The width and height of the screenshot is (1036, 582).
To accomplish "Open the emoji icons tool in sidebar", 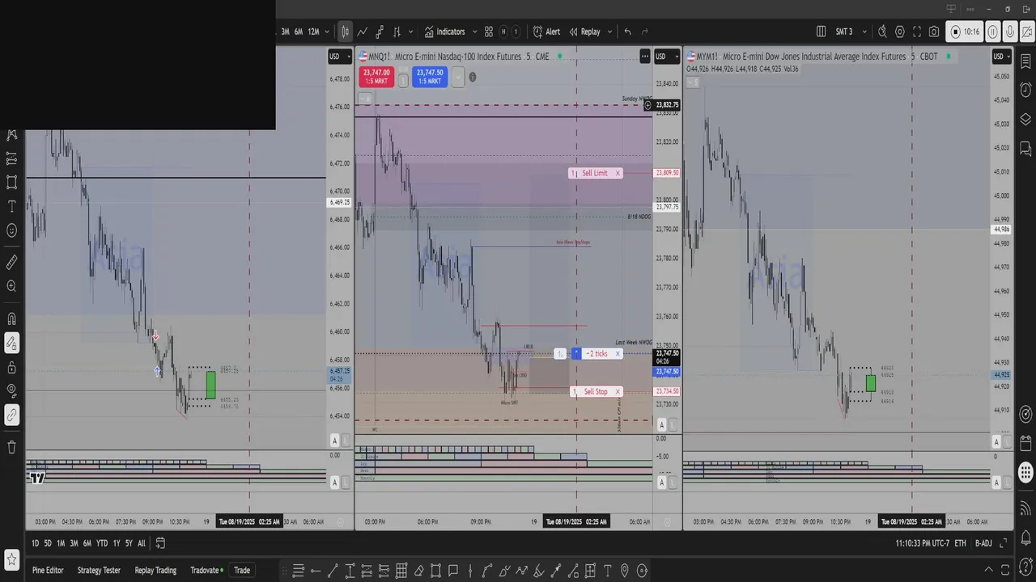I will (11, 230).
